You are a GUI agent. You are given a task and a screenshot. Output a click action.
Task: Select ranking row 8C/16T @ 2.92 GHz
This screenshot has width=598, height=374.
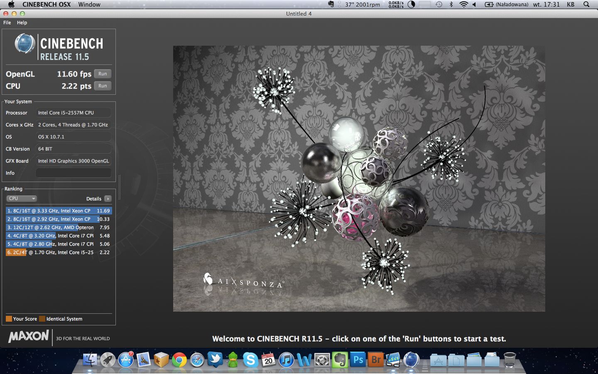coord(59,219)
